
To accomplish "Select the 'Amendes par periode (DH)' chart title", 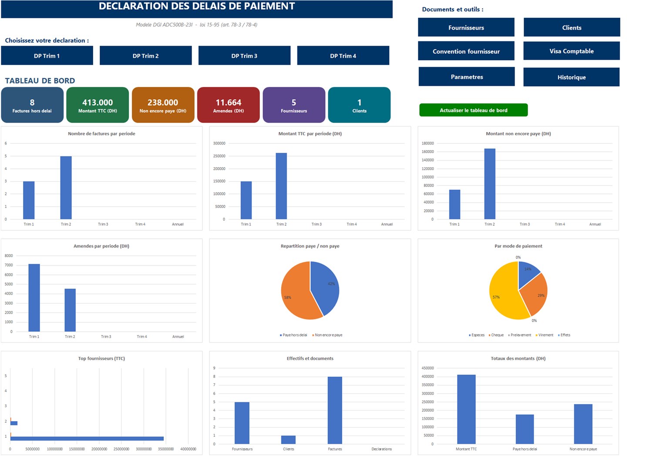I will pos(101,246).
